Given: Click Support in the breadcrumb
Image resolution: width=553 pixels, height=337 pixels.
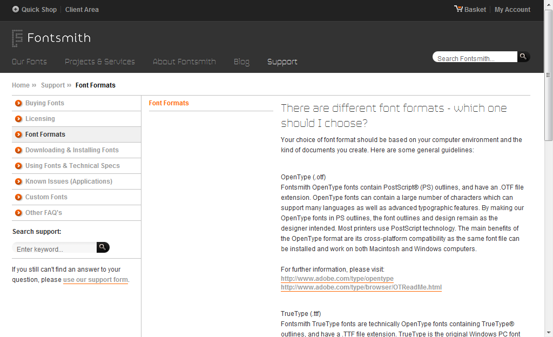Looking at the screenshot, I should pyautogui.click(x=53, y=85).
